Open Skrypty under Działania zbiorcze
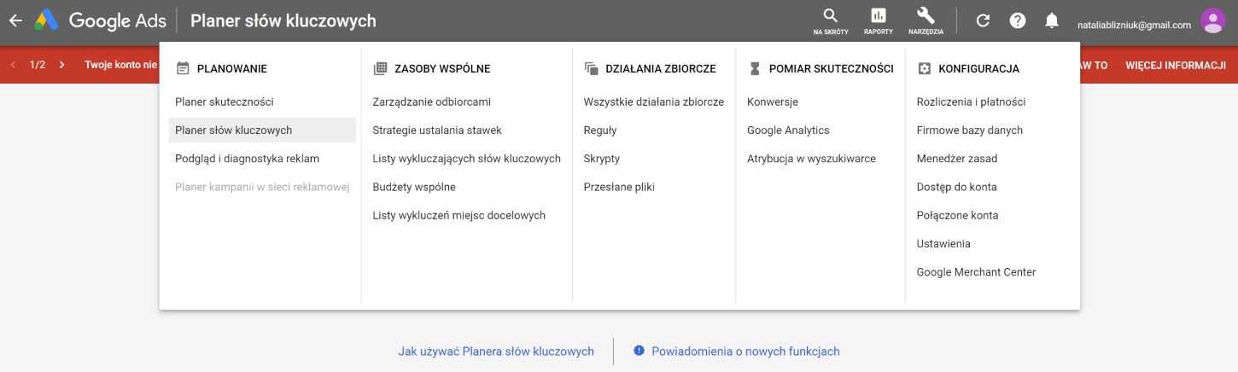The height and width of the screenshot is (372, 1238). (x=601, y=159)
